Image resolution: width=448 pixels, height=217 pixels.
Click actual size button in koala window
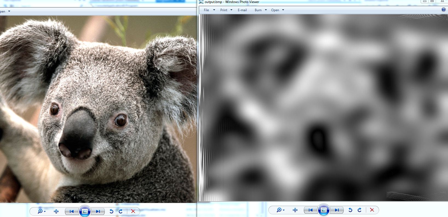(x=56, y=211)
